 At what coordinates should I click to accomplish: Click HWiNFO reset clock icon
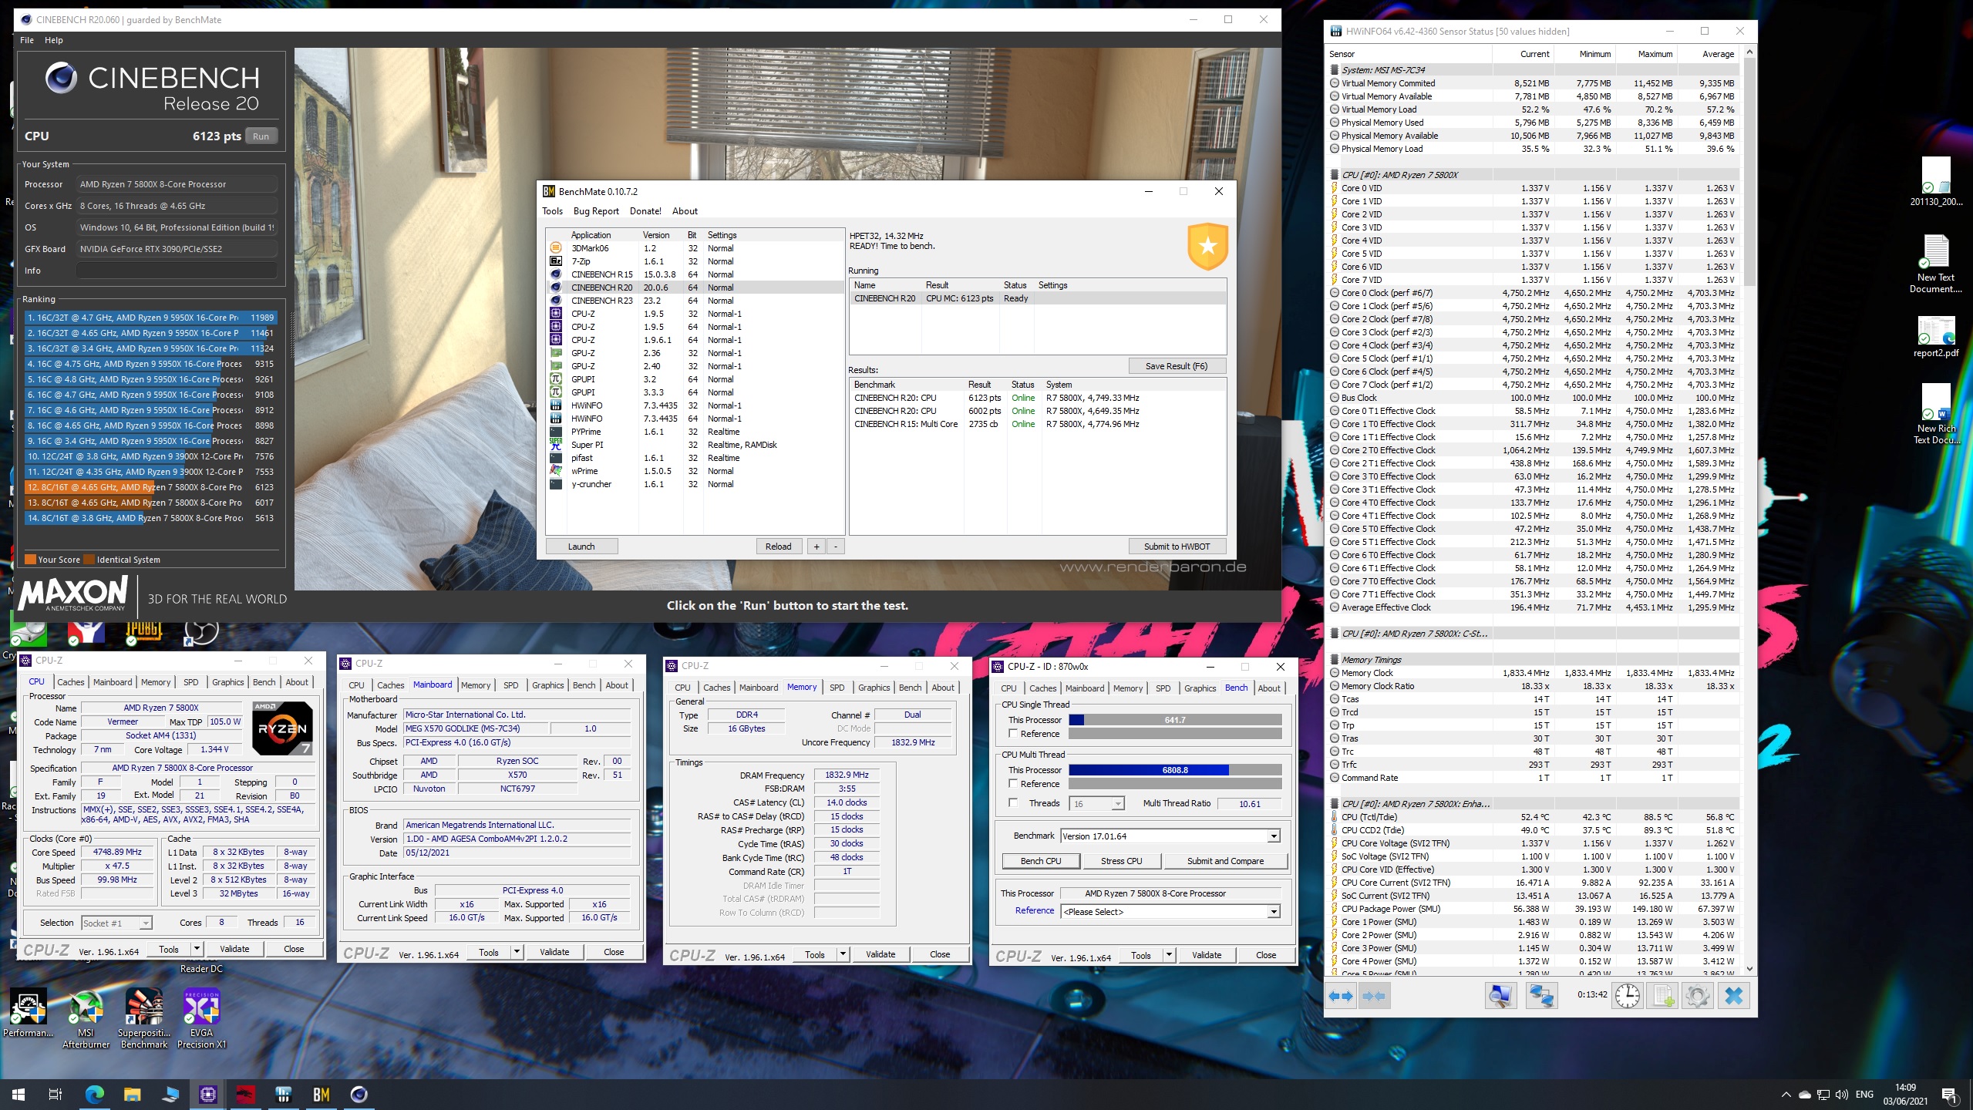tap(1627, 997)
